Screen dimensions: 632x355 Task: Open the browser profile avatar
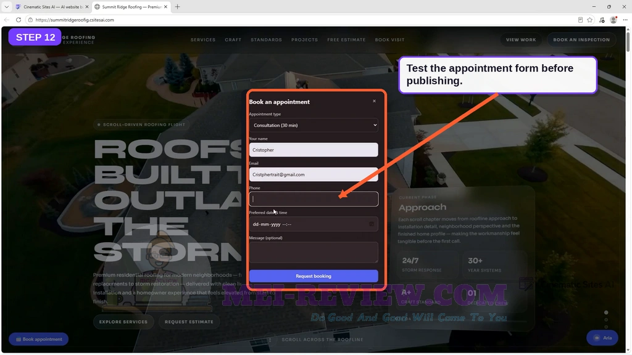pyautogui.click(x=613, y=20)
